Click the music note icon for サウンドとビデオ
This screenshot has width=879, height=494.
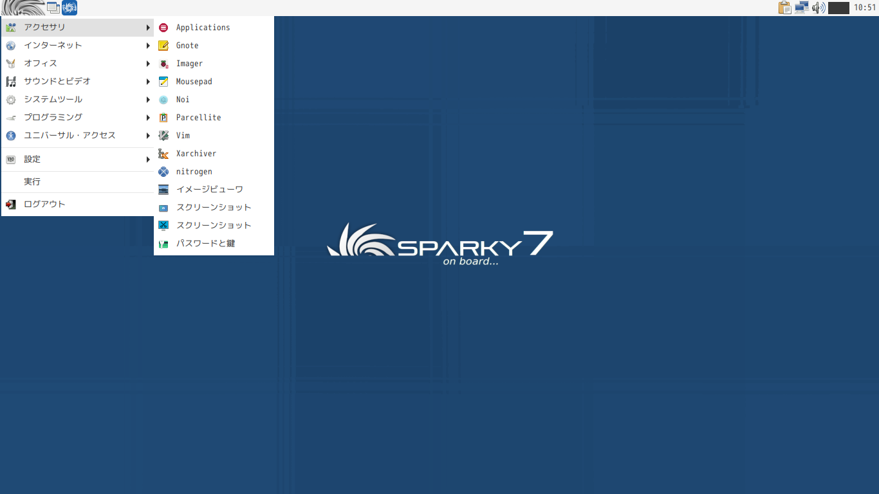pos(11,82)
